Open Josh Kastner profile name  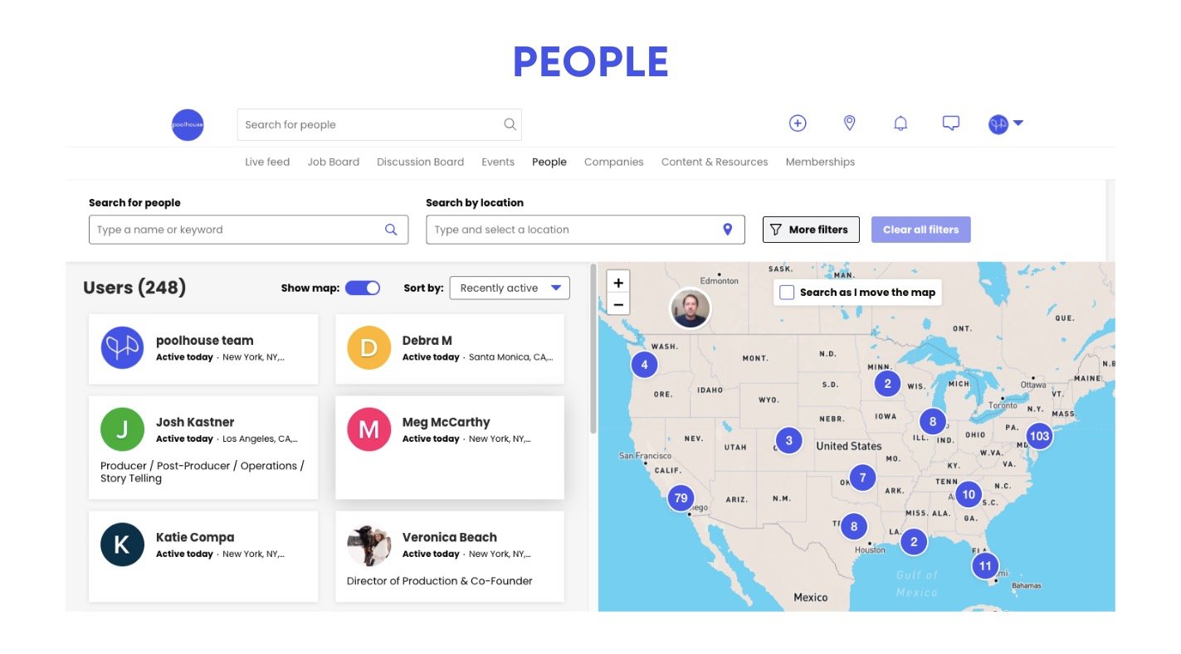click(195, 422)
